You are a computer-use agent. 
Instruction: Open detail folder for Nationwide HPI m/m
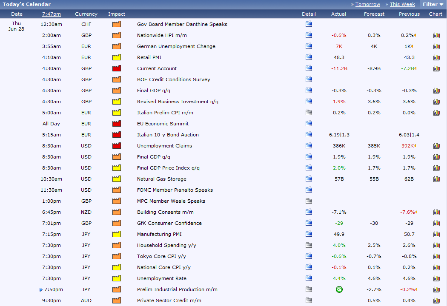[x=309, y=35]
